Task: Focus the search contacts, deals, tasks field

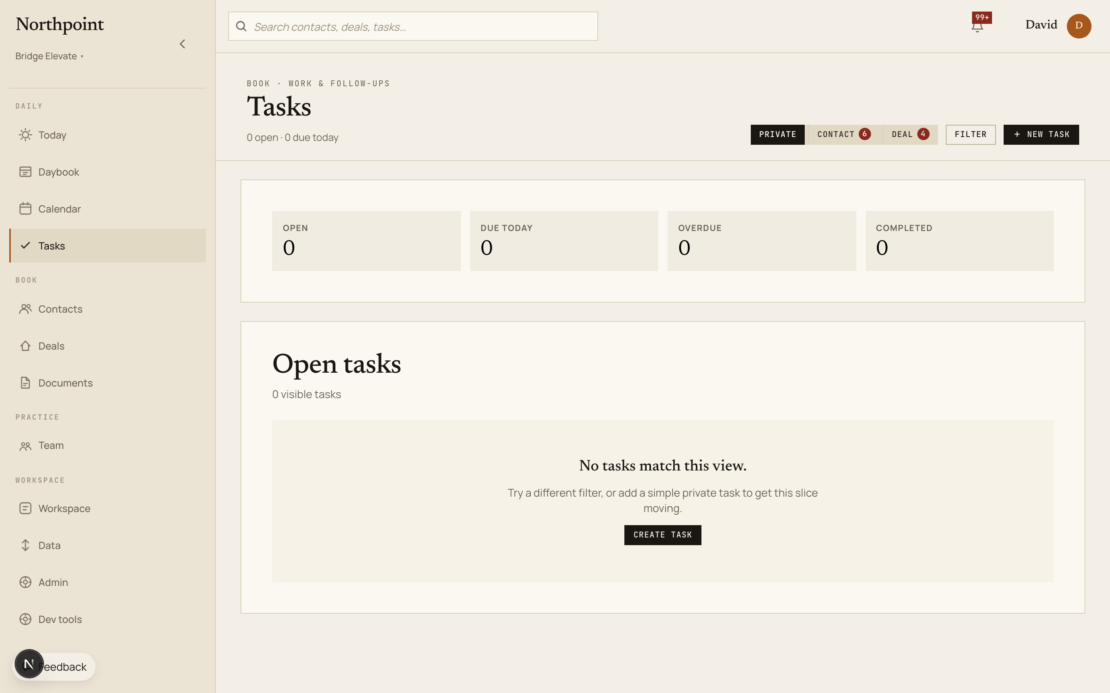Action: coord(413,26)
